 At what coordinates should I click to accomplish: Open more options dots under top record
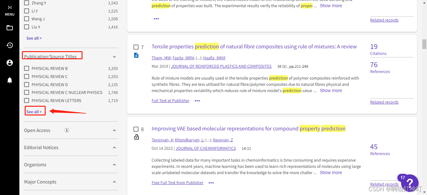tap(156, 19)
